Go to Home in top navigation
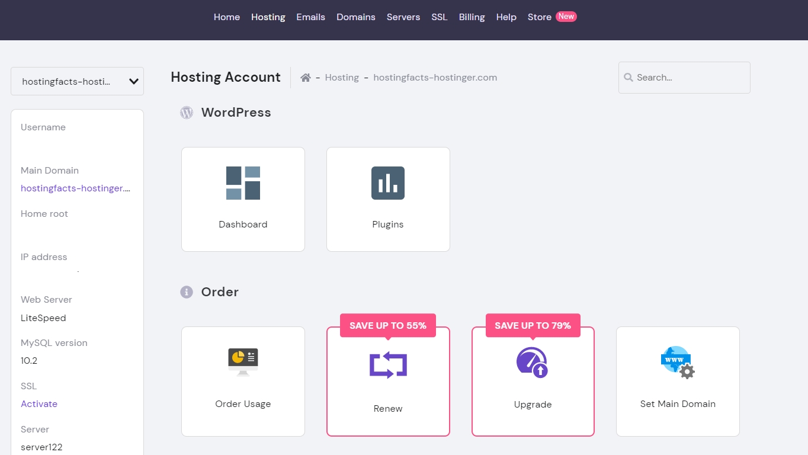 click(x=227, y=17)
